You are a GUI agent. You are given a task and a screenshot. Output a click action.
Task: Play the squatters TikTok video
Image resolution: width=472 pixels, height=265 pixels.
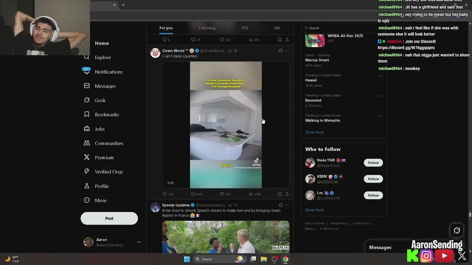tap(226, 125)
